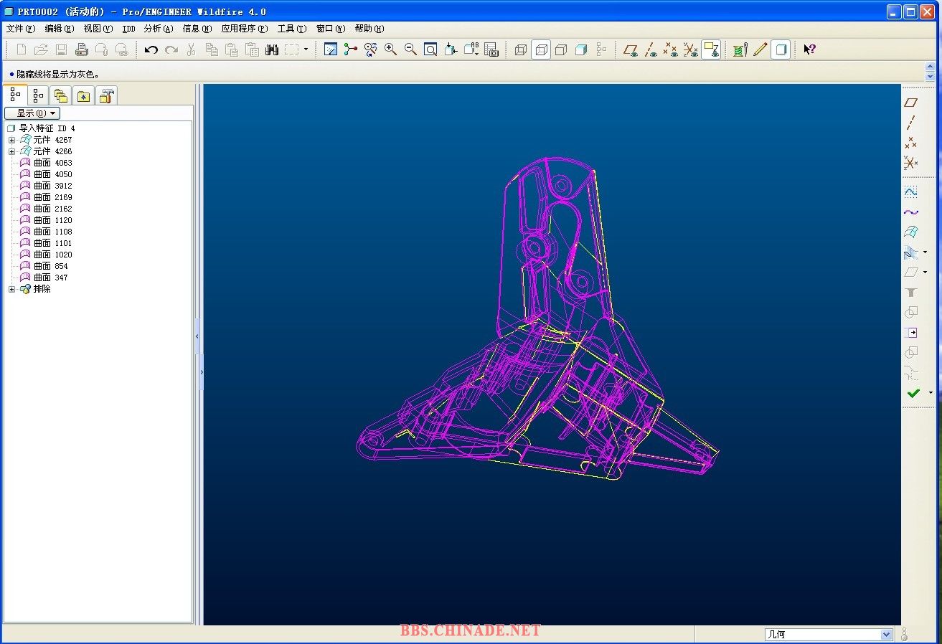Toggle datum axes visibility
This screenshot has width=942, height=644.
(651, 49)
